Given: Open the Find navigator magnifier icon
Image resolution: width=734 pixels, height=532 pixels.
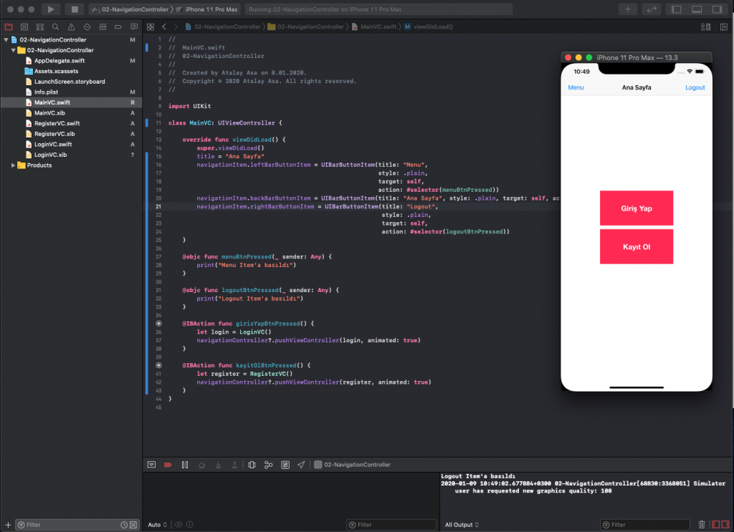Looking at the screenshot, I should (x=56, y=27).
